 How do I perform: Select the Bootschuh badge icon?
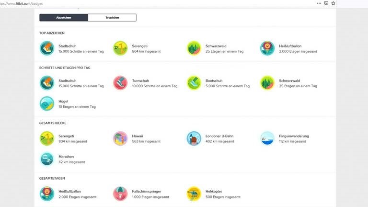coord(194,83)
